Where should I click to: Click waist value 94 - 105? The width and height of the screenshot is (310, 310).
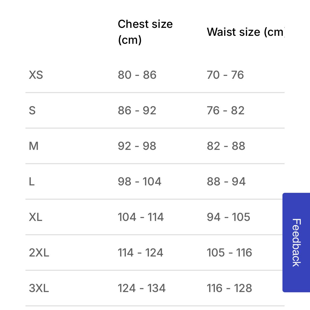pos(229,217)
